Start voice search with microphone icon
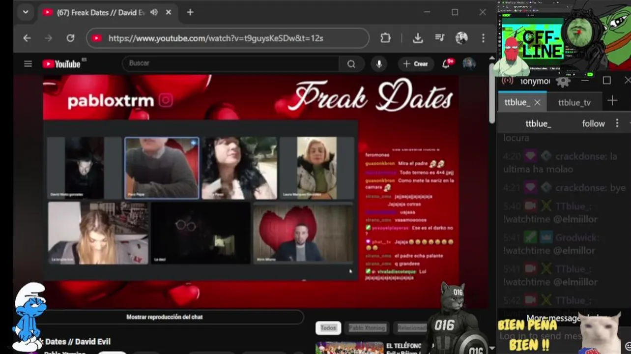This screenshot has height=354, width=631. coord(378,63)
